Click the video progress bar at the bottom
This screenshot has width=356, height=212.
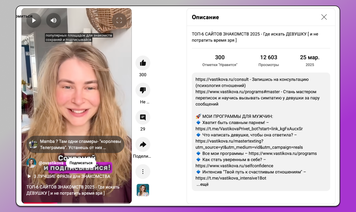tap(76, 203)
